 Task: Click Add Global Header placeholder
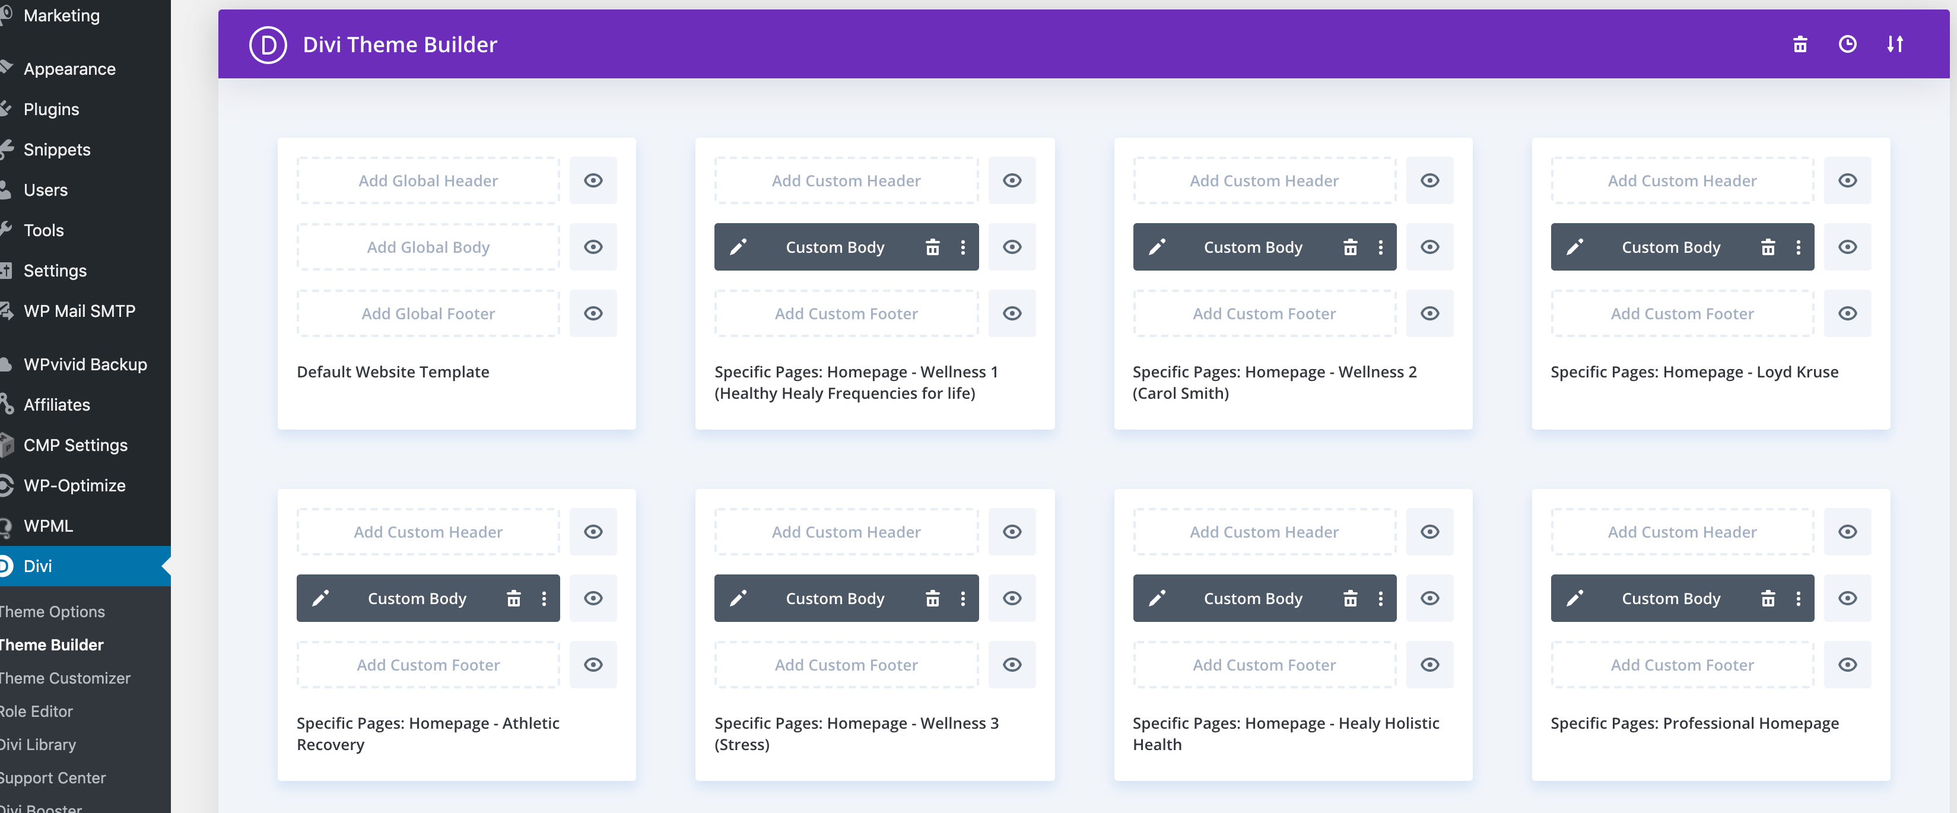[428, 180]
